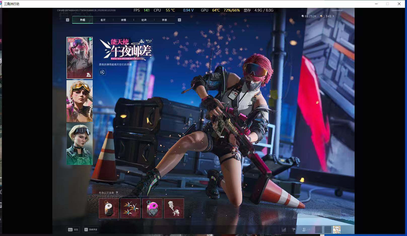This screenshot has height=236, width=407.
Task: Open the white figurines item
Action: (174, 208)
